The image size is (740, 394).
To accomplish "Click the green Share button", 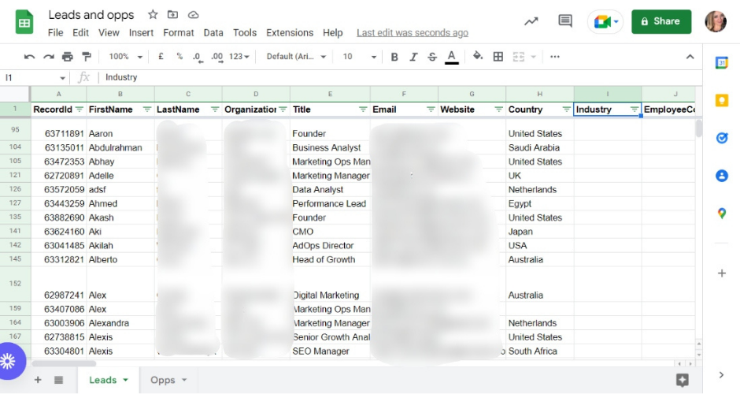I will (661, 21).
